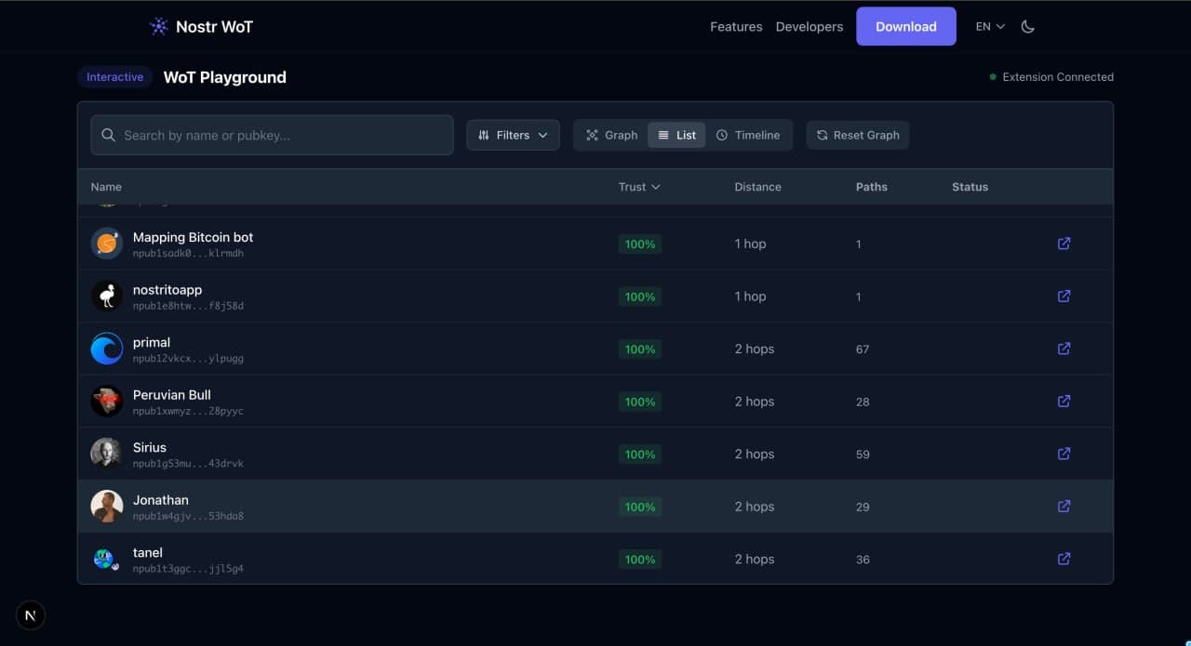Click the Download button
The width and height of the screenshot is (1191, 646).
(x=905, y=26)
